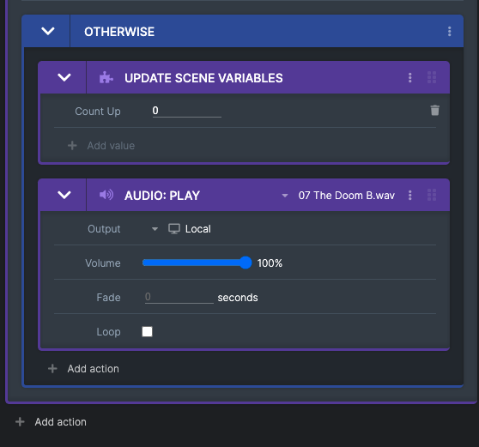Collapse the Update Scene Variables action

click(x=64, y=77)
